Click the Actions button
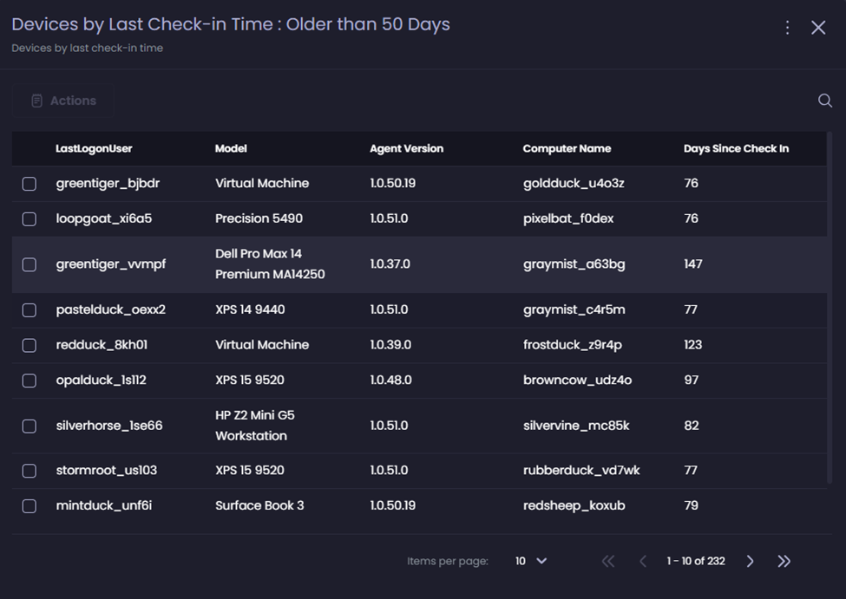 (x=62, y=100)
